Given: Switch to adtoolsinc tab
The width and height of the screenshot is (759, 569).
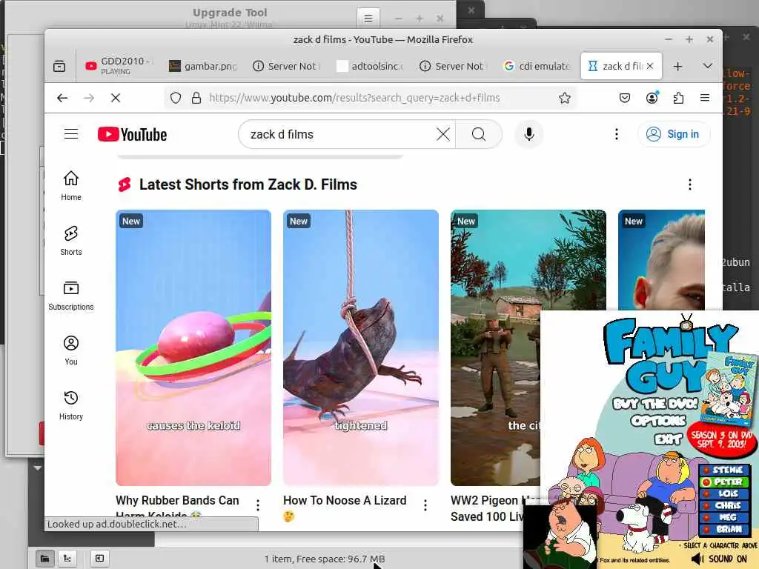Looking at the screenshot, I should pos(370,66).
